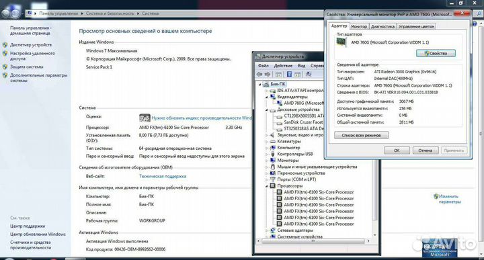Viewport: 484px width, 260px height.
Task: Switch to the Адаптер tab
Action: click(x=339, y=26)
